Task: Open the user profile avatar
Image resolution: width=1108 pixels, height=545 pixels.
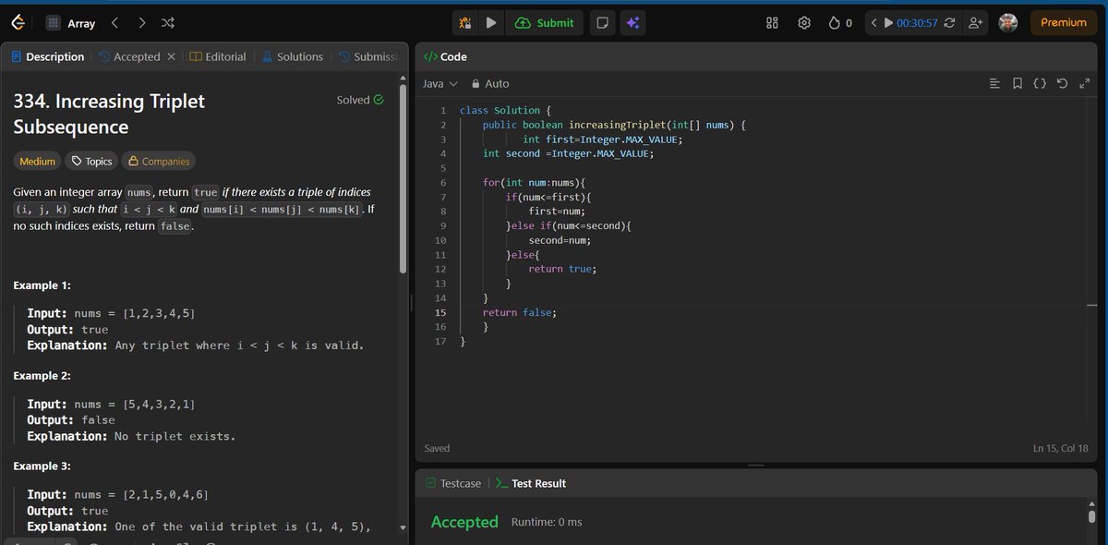Action: coord(1008,23)
